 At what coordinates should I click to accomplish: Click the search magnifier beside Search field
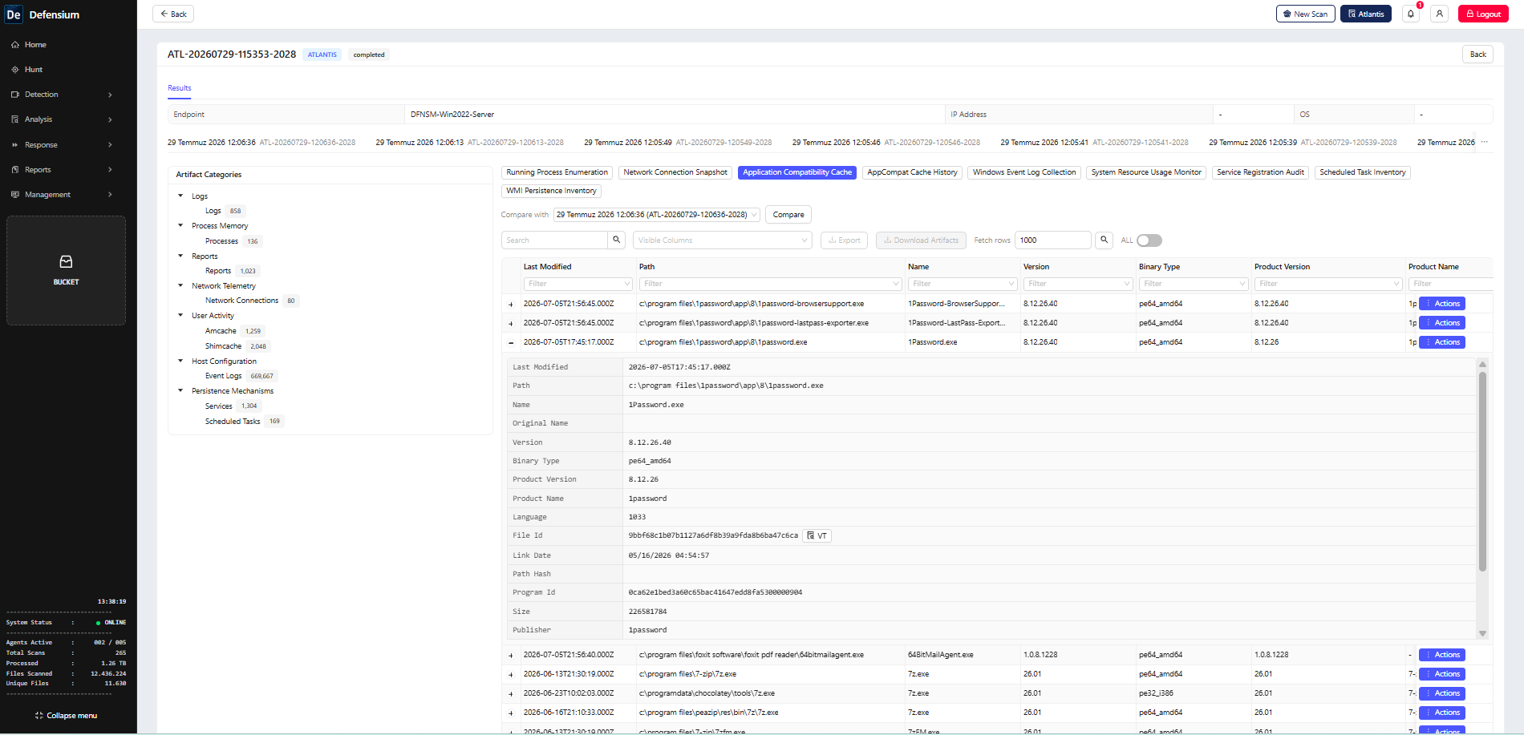click(616, 240)
